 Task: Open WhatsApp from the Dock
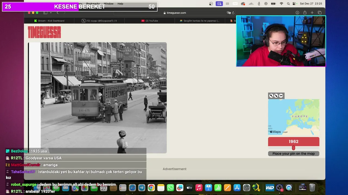[170, 187]
